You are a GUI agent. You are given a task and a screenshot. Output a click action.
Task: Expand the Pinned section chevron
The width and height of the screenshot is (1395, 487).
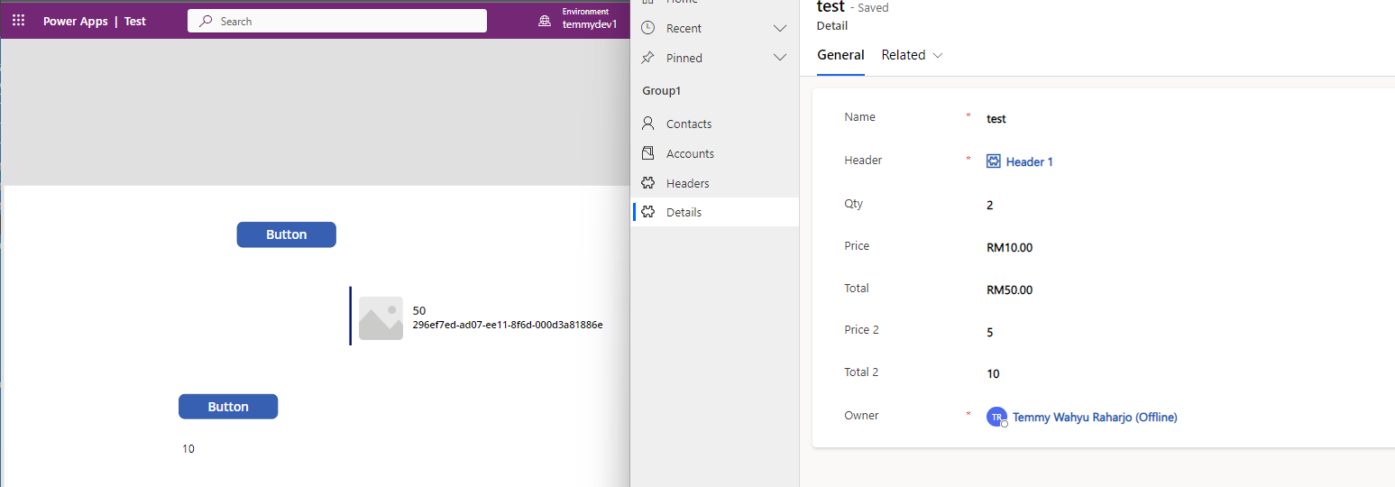click(780, 59)
